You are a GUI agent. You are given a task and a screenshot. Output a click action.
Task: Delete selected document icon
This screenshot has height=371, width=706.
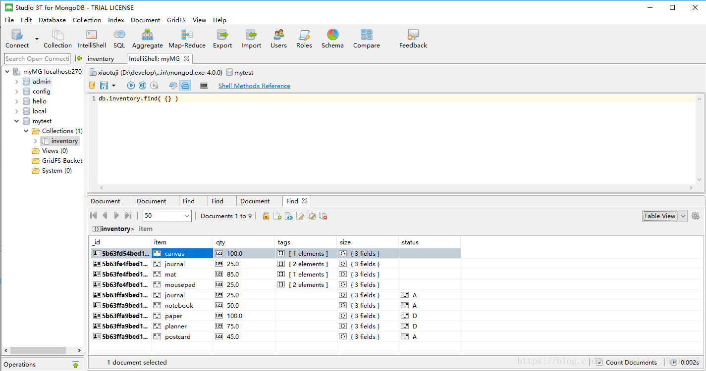coord(323,216)
